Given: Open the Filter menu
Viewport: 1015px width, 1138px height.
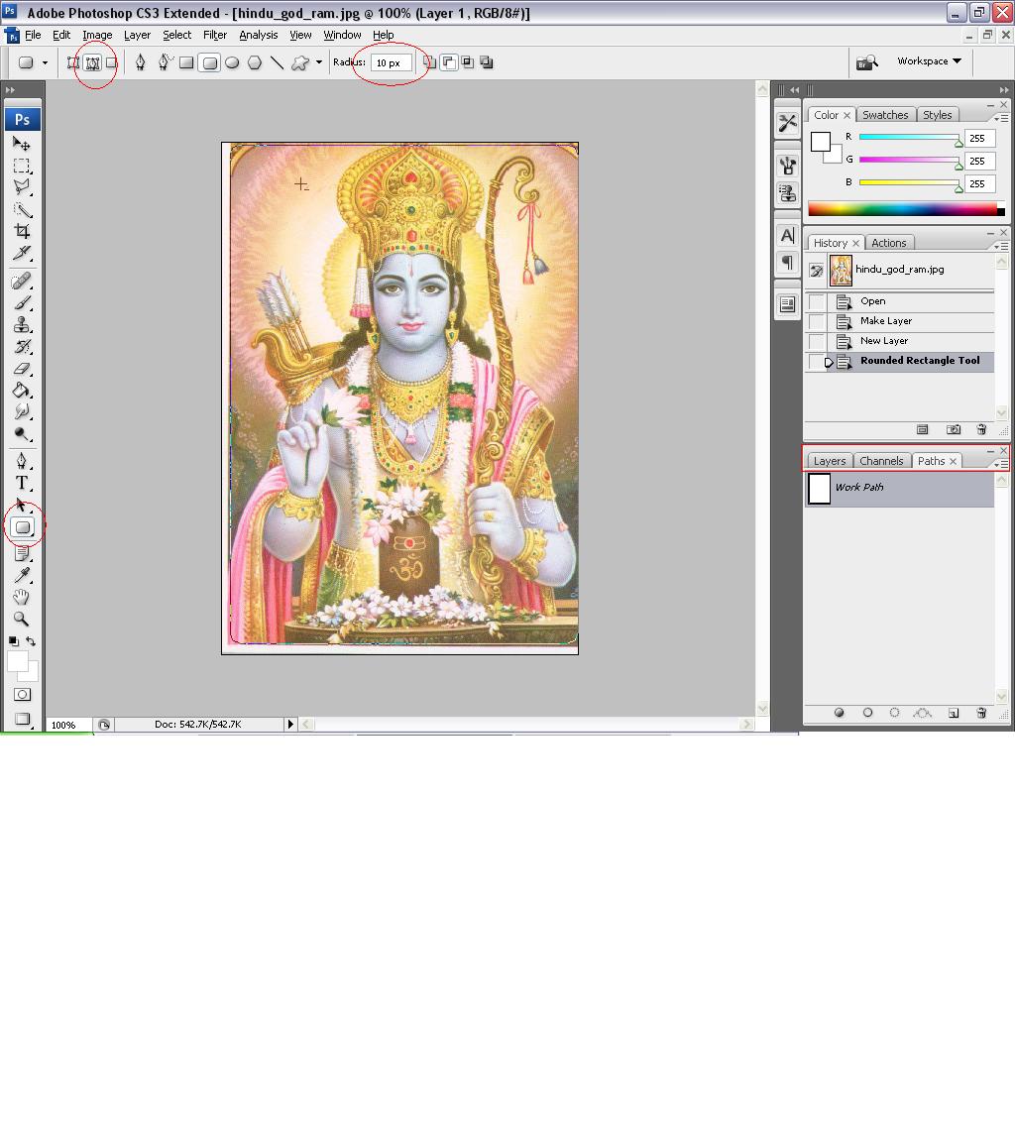Looking at the screenshot, I should (215, 35).
